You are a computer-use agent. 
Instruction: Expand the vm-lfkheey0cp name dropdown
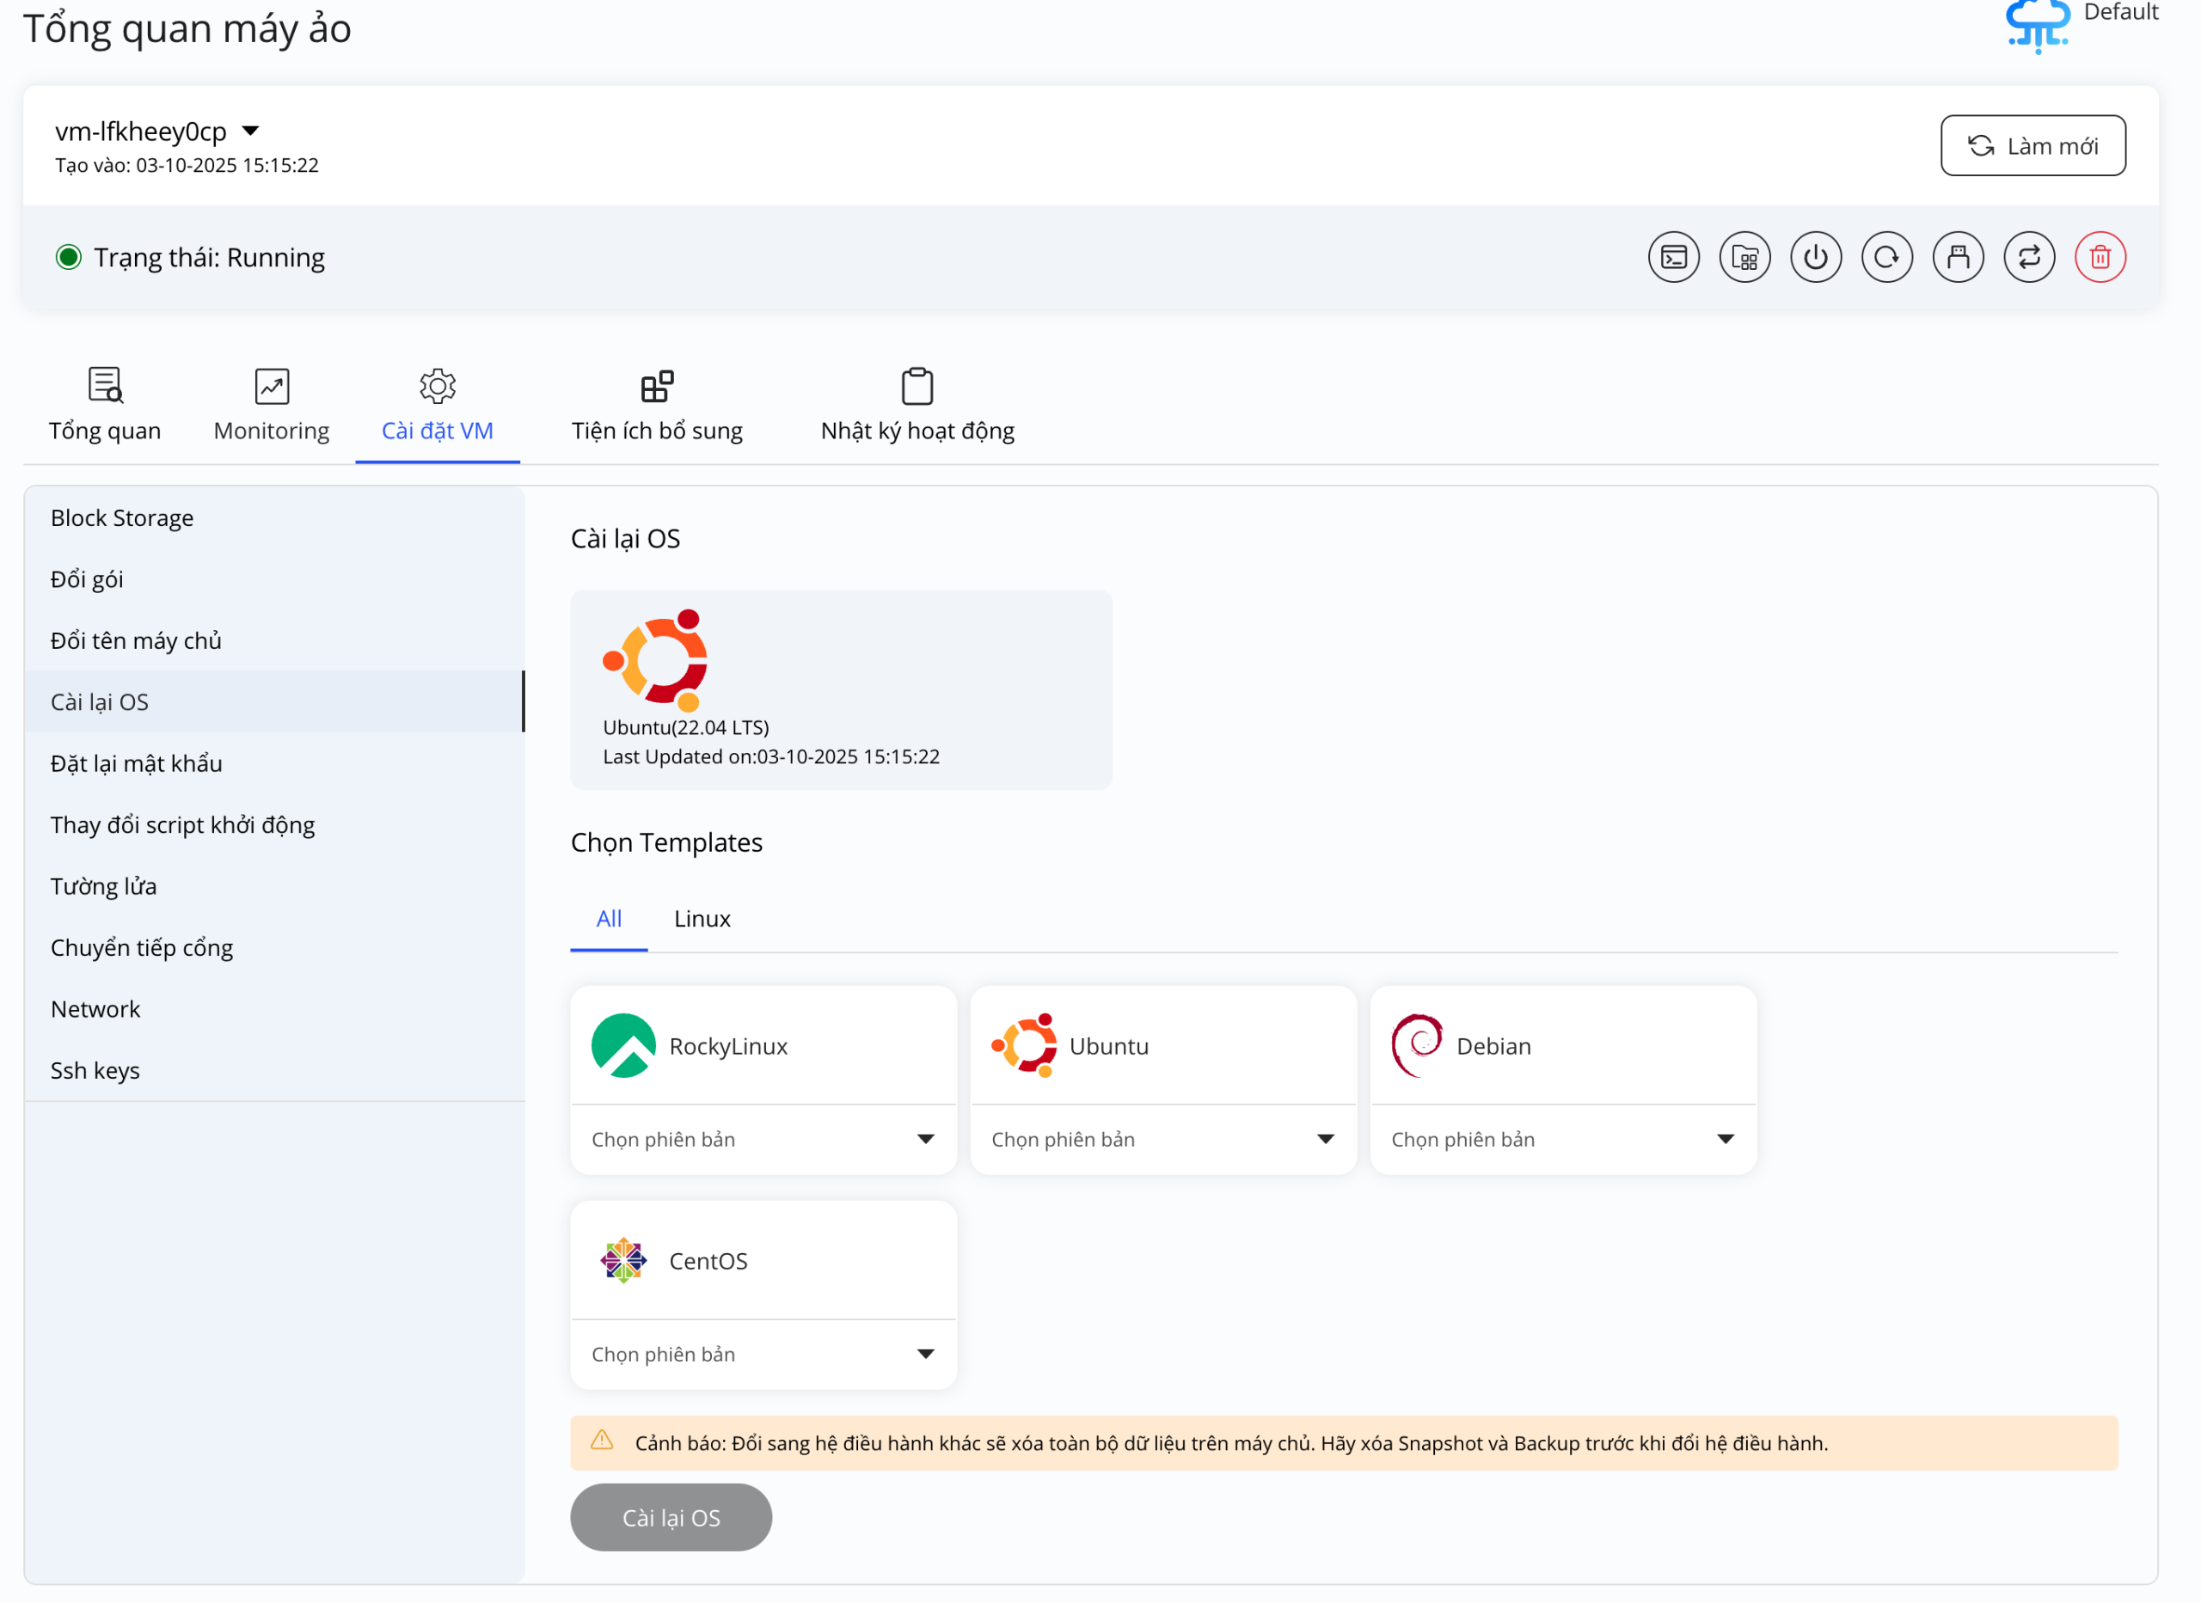coord(250,131)
